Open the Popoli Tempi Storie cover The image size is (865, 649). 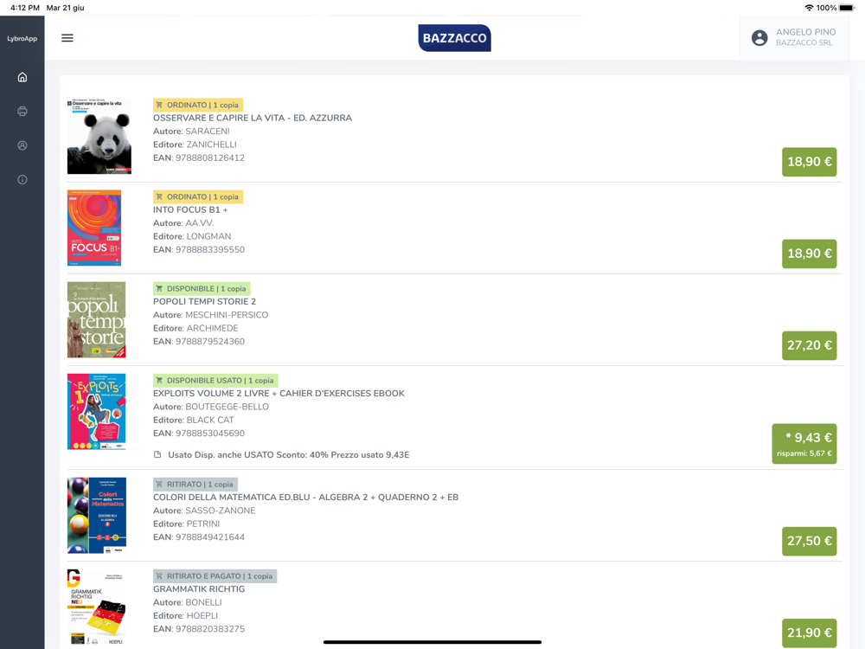(97, 320)
